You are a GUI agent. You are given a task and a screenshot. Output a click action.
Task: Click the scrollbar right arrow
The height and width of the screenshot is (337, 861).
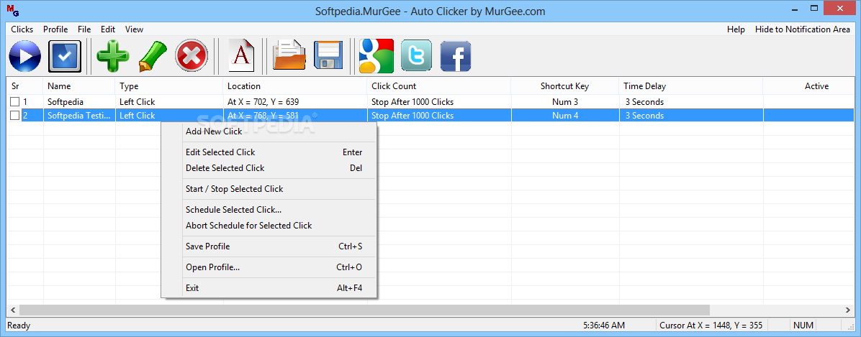(x=848, y=310)
